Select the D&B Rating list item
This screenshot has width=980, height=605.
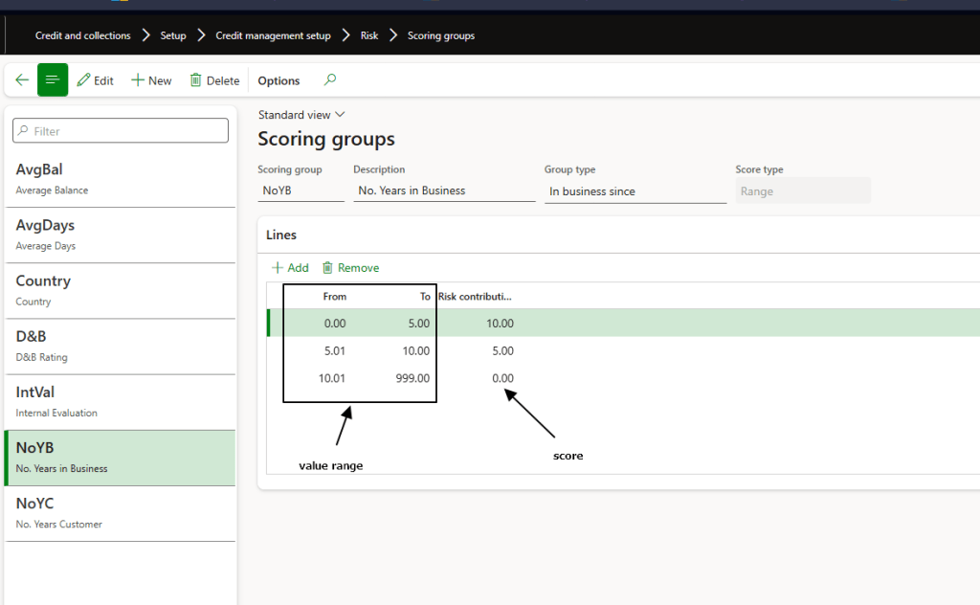[x=120, y=346]
